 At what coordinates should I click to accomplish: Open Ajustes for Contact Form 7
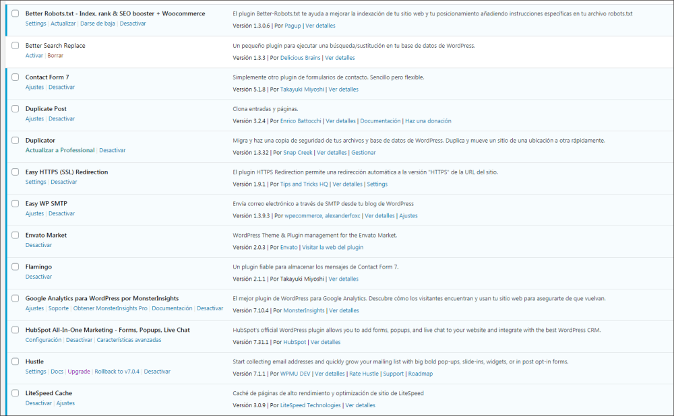(x=34, y=87)
